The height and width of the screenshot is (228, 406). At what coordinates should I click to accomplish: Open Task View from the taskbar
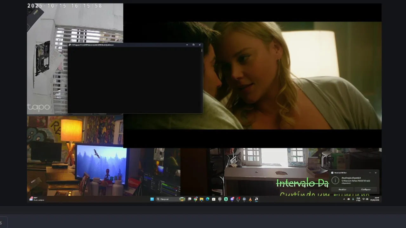coord(189,199)
